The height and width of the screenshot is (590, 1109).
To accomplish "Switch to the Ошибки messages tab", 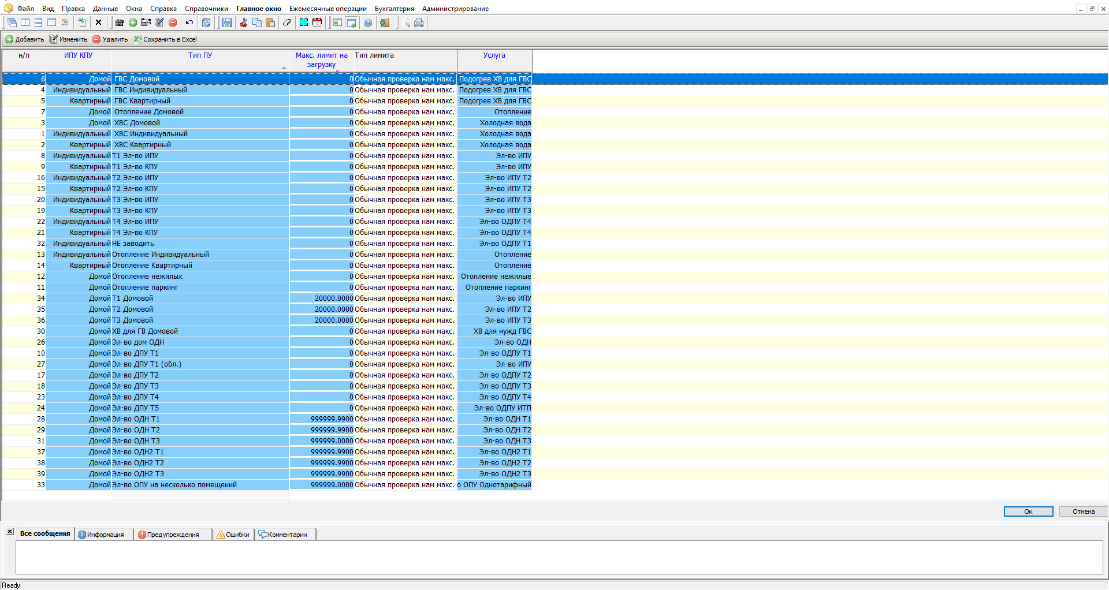I will [233, 535].
